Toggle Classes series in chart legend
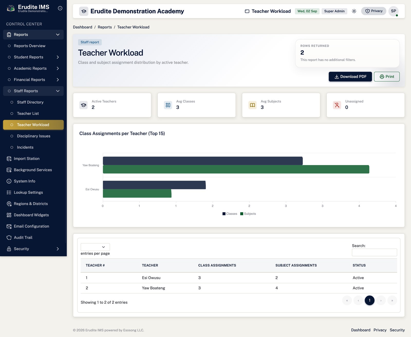 coord(230,214)
